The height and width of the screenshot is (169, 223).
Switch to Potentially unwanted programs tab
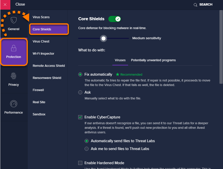(153, 60)
